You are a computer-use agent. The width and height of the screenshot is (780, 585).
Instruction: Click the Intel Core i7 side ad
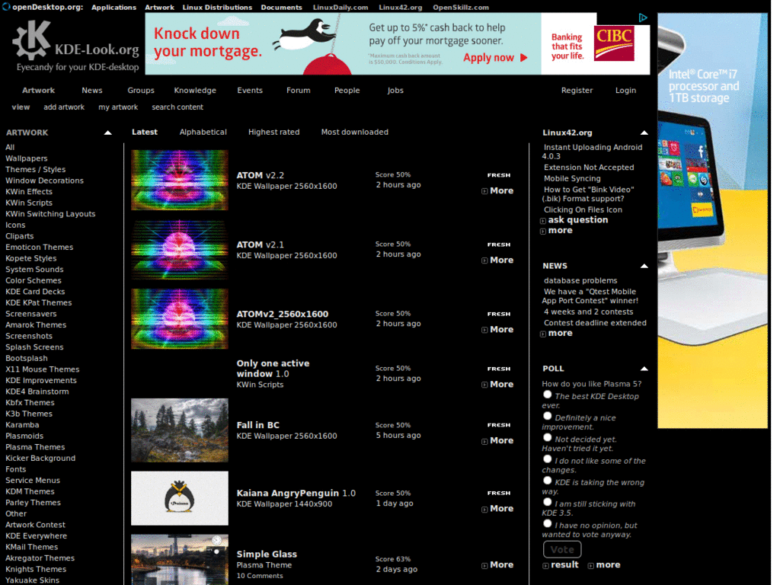point(712,220)
